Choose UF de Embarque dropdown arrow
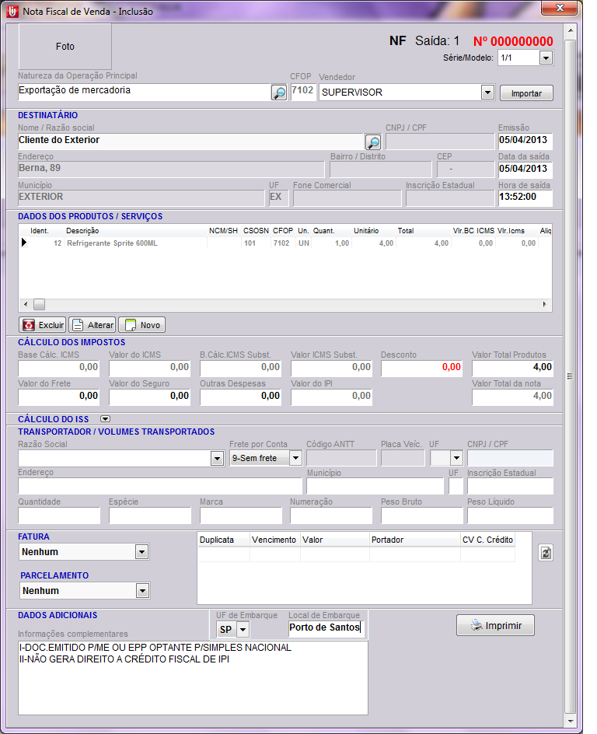Viewport: 597px width, 734px height. click(x=243, y=628)
